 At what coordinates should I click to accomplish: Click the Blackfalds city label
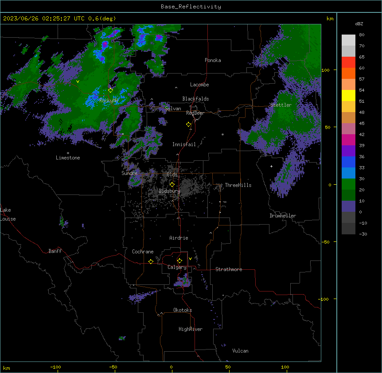tap(195, 99)
